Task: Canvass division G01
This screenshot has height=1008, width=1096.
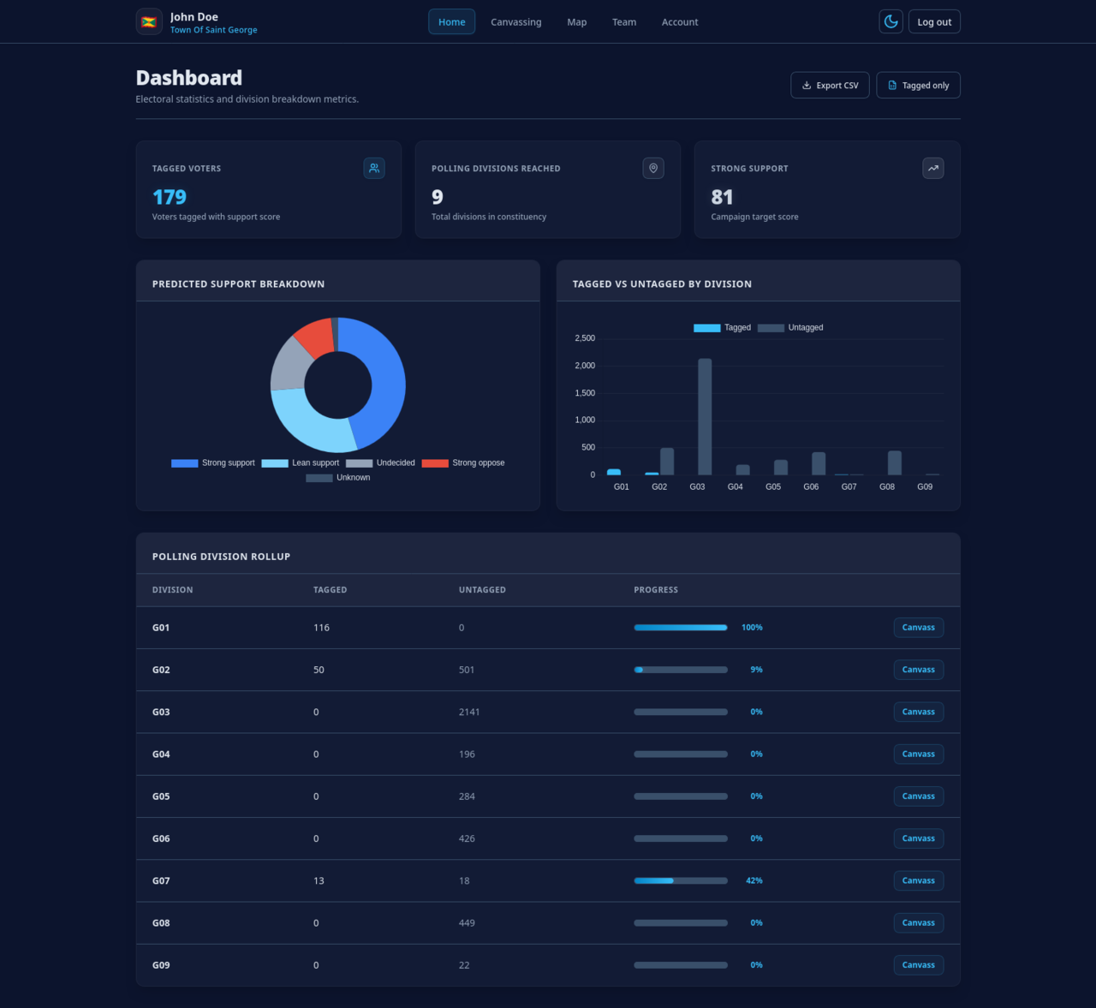Action: [919, 628]
